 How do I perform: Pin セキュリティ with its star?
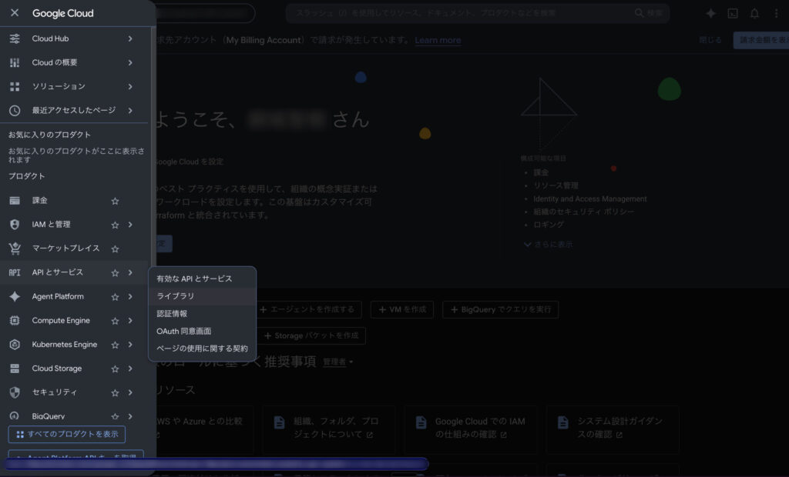point(115,392)
